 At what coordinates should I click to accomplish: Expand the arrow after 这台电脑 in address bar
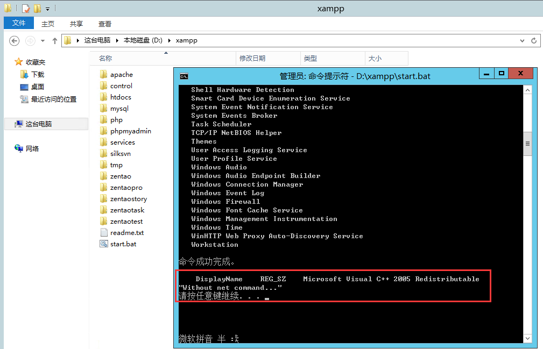[x=117, y=40]
